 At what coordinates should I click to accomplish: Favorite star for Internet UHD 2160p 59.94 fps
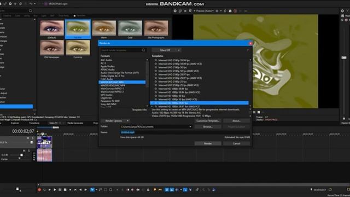click(x=156, y=60)
